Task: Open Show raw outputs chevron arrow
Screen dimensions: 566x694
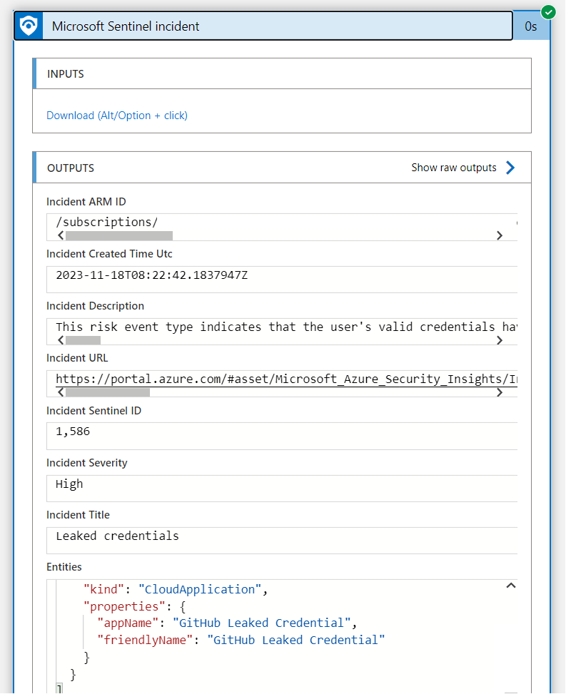Action: (510, 168)
